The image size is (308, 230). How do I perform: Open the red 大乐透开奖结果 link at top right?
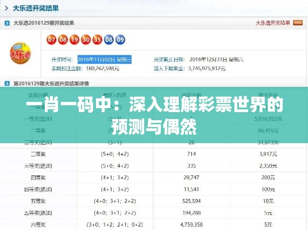point(273,23)
